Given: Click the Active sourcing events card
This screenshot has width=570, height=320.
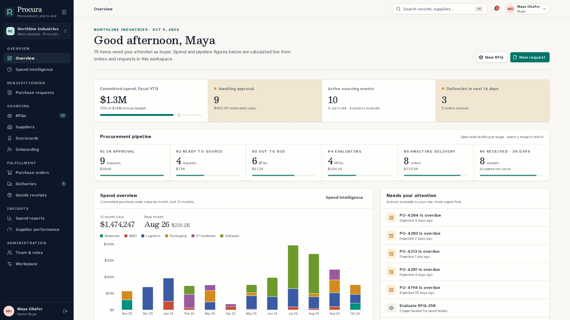Looking at the screenshot, I should tap(379, 101).
